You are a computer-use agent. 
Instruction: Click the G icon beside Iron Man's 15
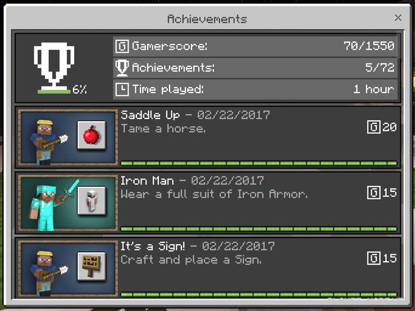point(373,193)
